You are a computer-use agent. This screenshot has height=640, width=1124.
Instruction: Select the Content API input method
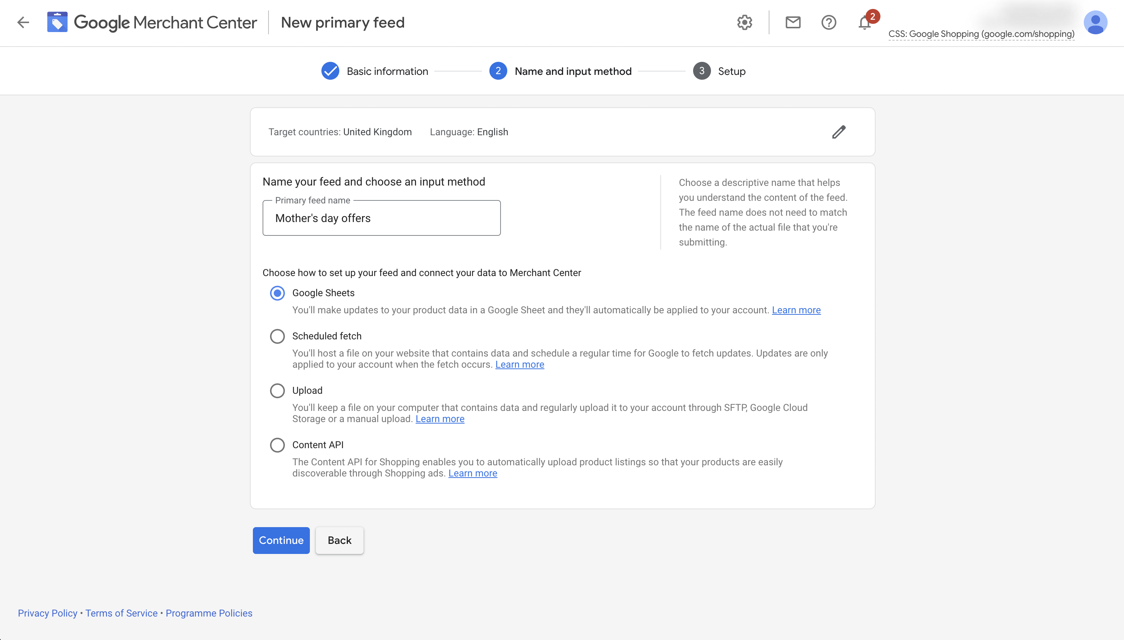[x=277, y=445]
